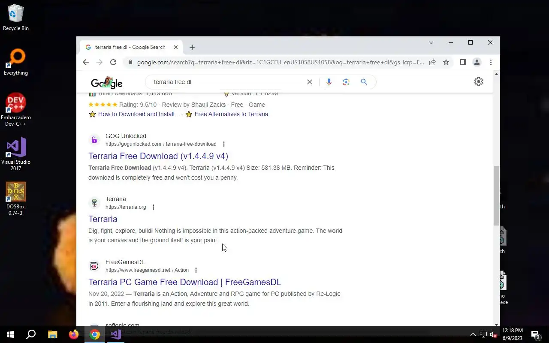The height and width of the screenshot is (343, 549).
Task: Search by image with Google Lens
Action: point(346,82)
